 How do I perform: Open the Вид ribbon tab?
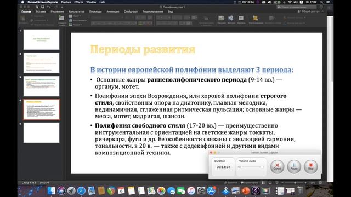[x=171, y=11]
